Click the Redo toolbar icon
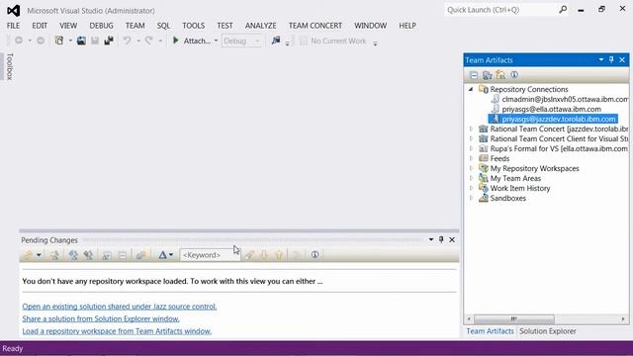Image resolution: width=633 pixels, height=356 pixels. 149,41
